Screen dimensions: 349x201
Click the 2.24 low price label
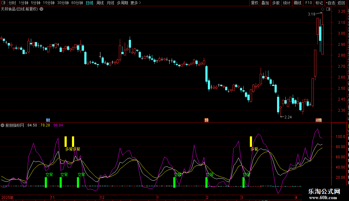[x=288, y=117]
